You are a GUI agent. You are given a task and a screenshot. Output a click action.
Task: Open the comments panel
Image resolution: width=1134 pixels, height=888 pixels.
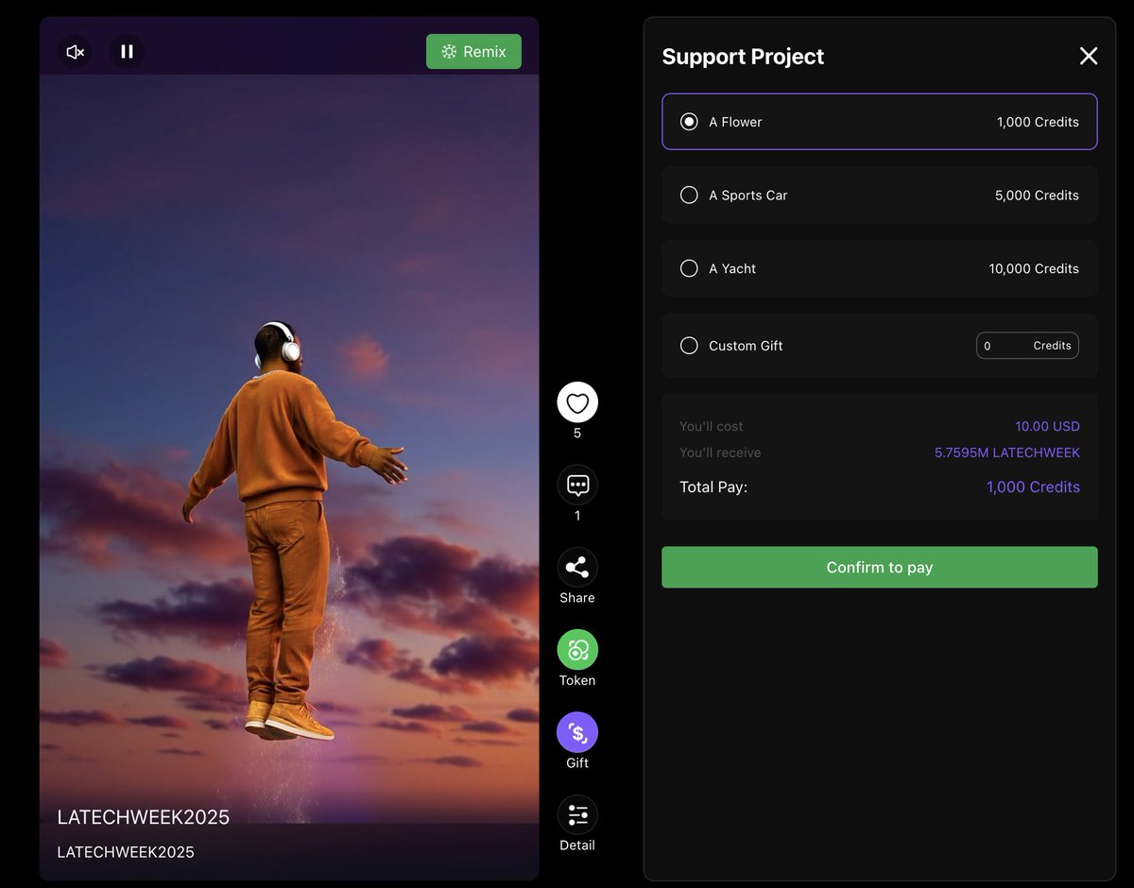[x=576, y=486]
